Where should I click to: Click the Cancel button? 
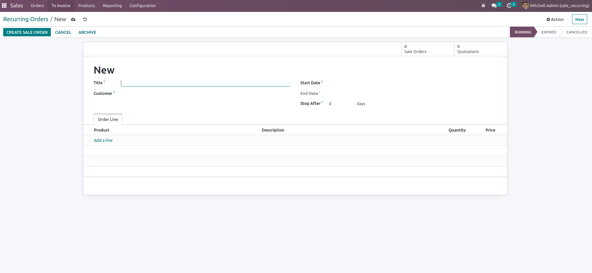[63, 32]
